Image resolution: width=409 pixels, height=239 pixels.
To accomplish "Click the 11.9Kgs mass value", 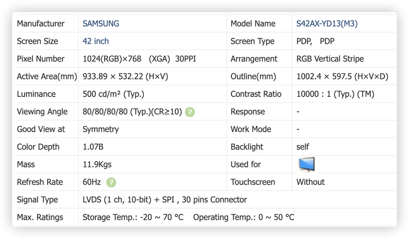I will click(x=97, y=165).
